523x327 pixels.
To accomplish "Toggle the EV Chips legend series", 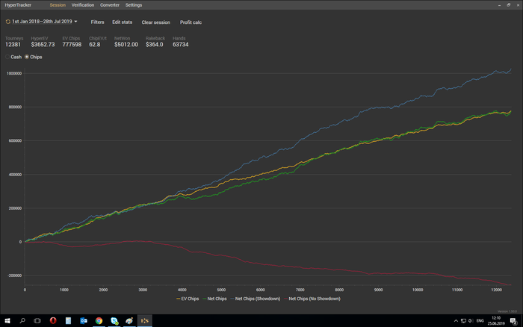I will (188, 299).
